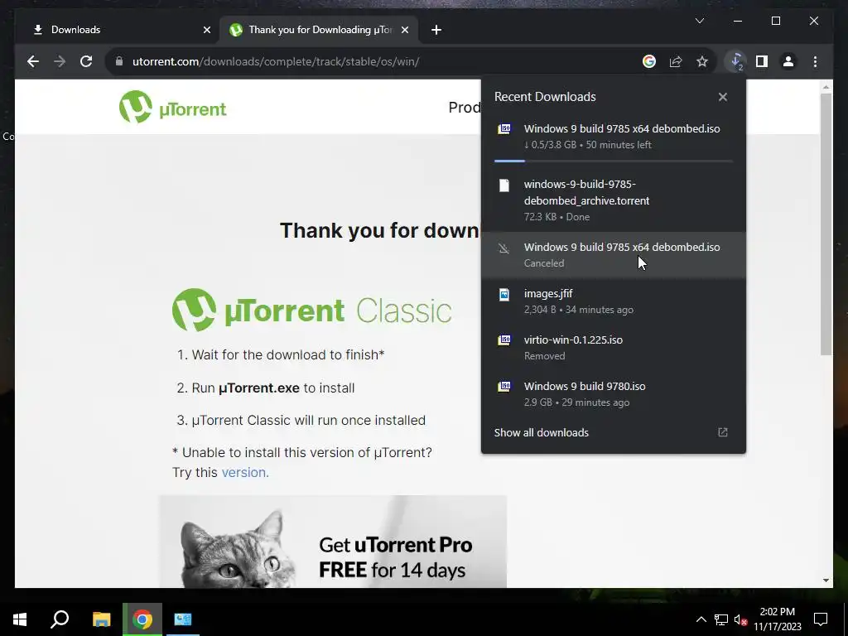
Task: Click the scrollbar down arrow
Action: click(x=826, y=581)
